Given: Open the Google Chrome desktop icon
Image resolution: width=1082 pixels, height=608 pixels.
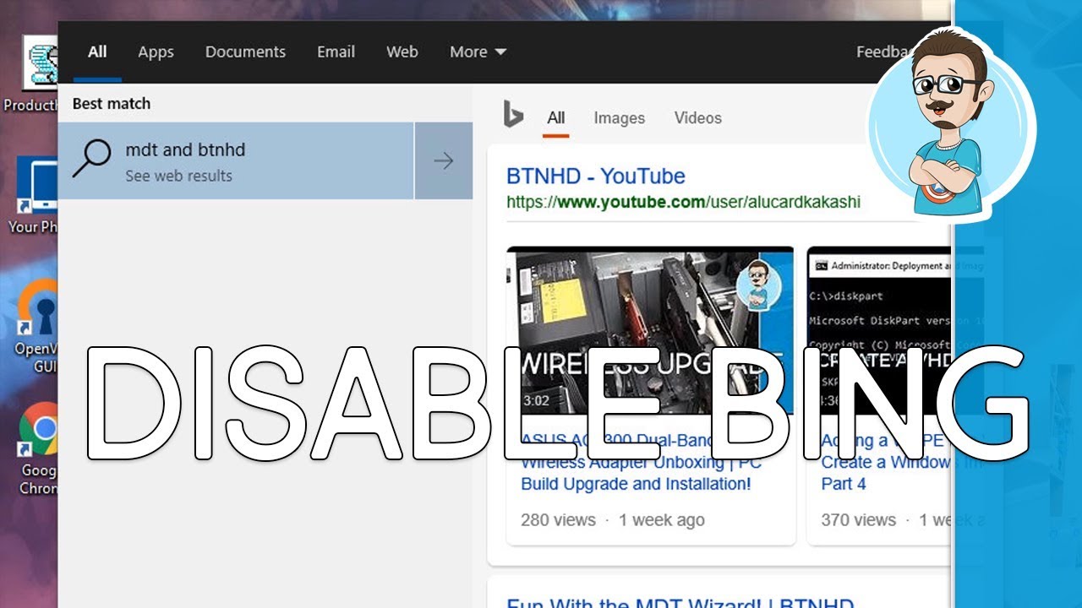Looking at the screenshot, I should (x=38, y=448).
